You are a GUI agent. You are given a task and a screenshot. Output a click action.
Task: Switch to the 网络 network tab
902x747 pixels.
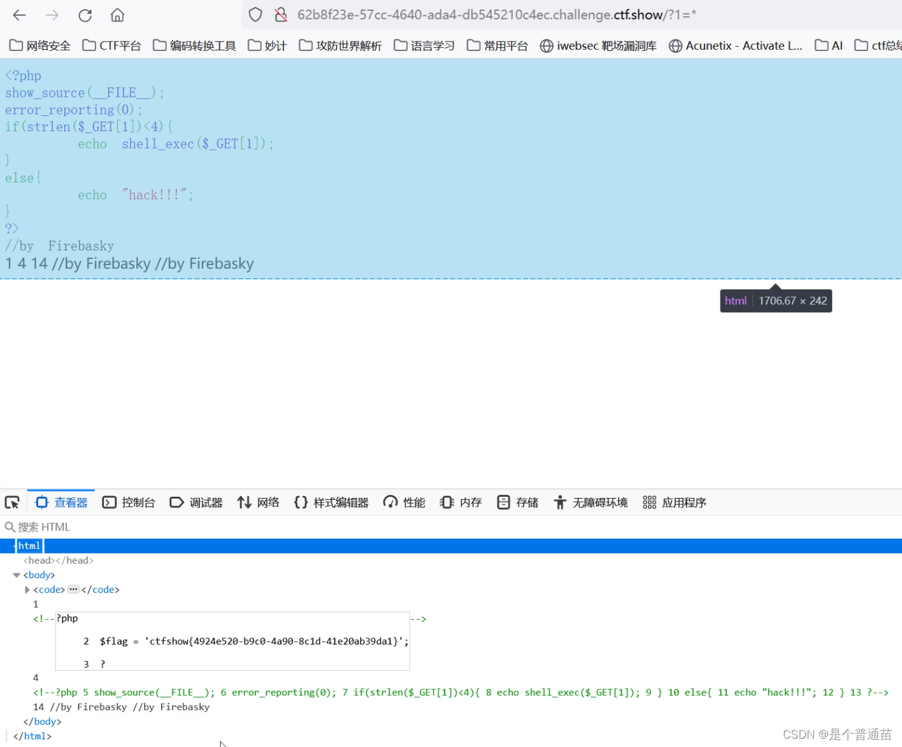tap(259, 502)
